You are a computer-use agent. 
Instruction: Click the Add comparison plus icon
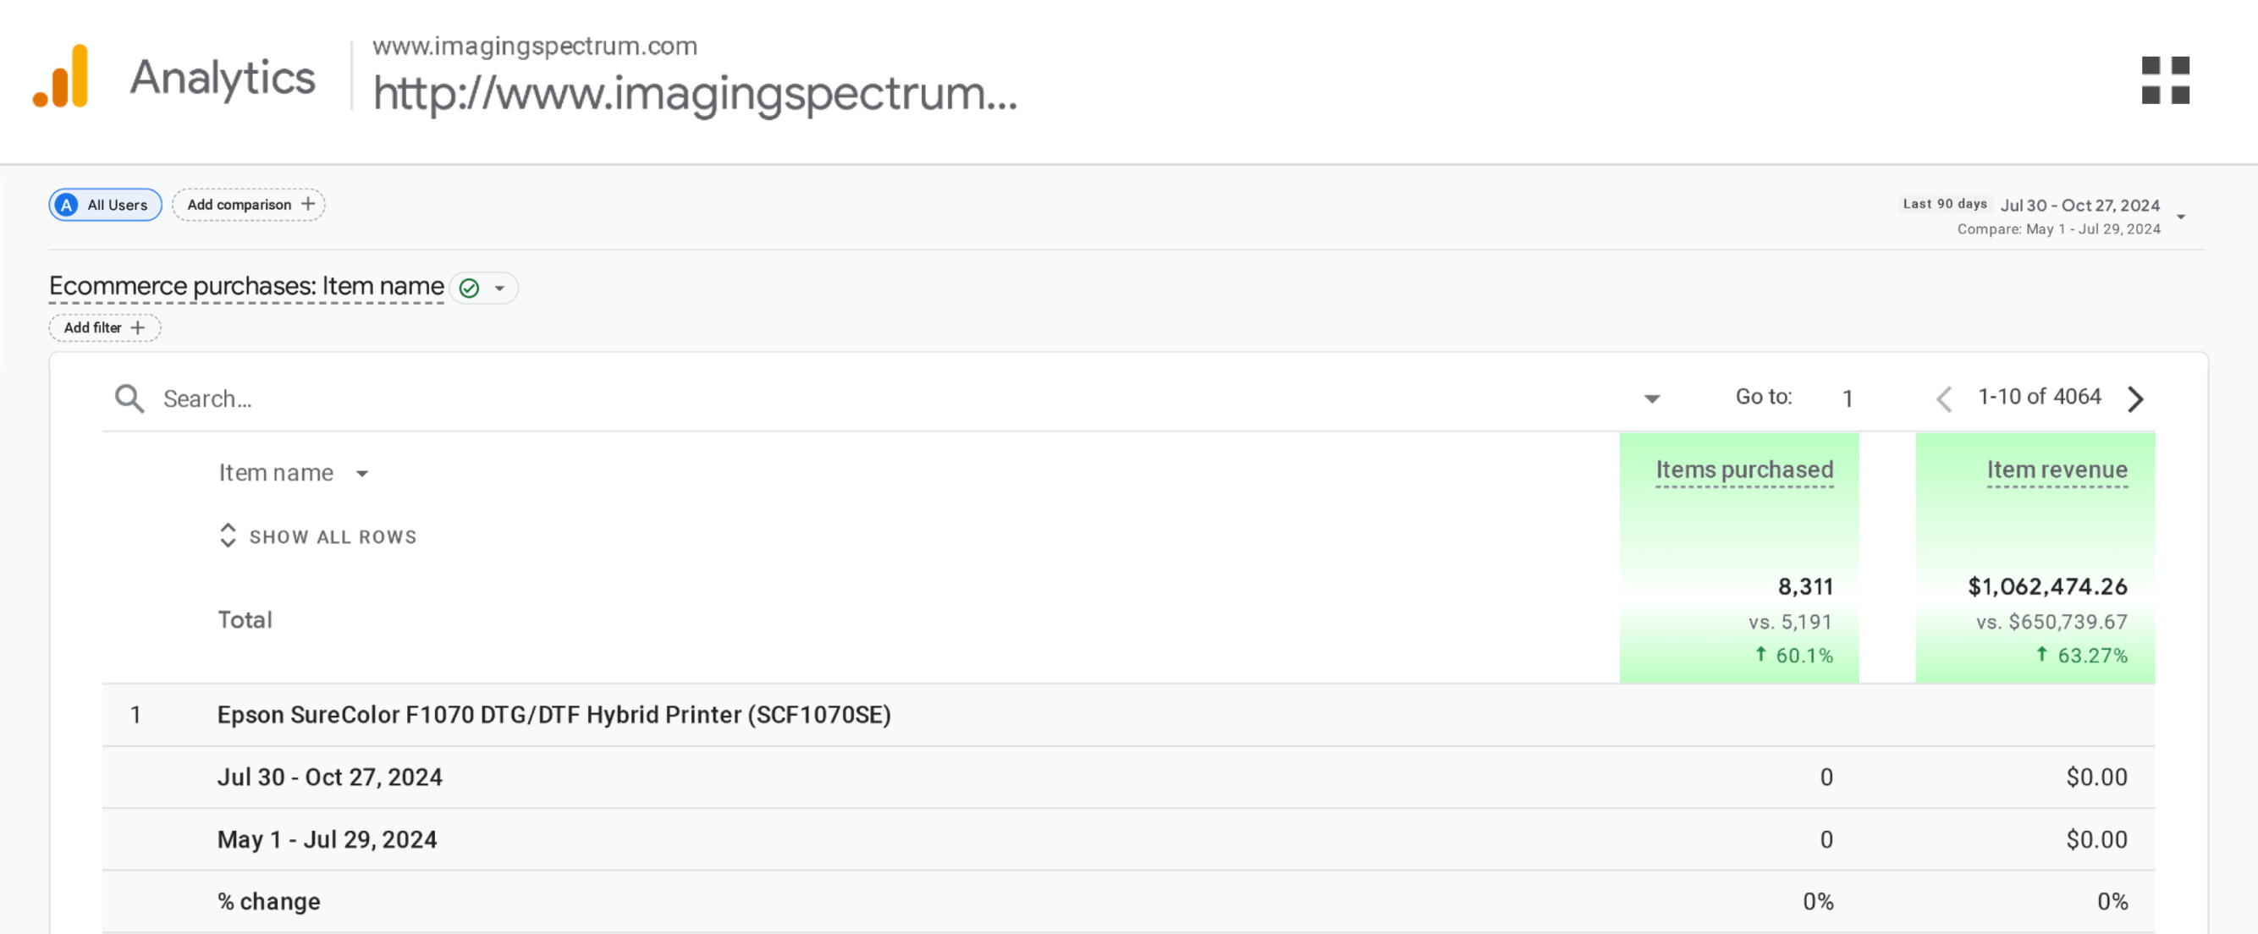308,204
